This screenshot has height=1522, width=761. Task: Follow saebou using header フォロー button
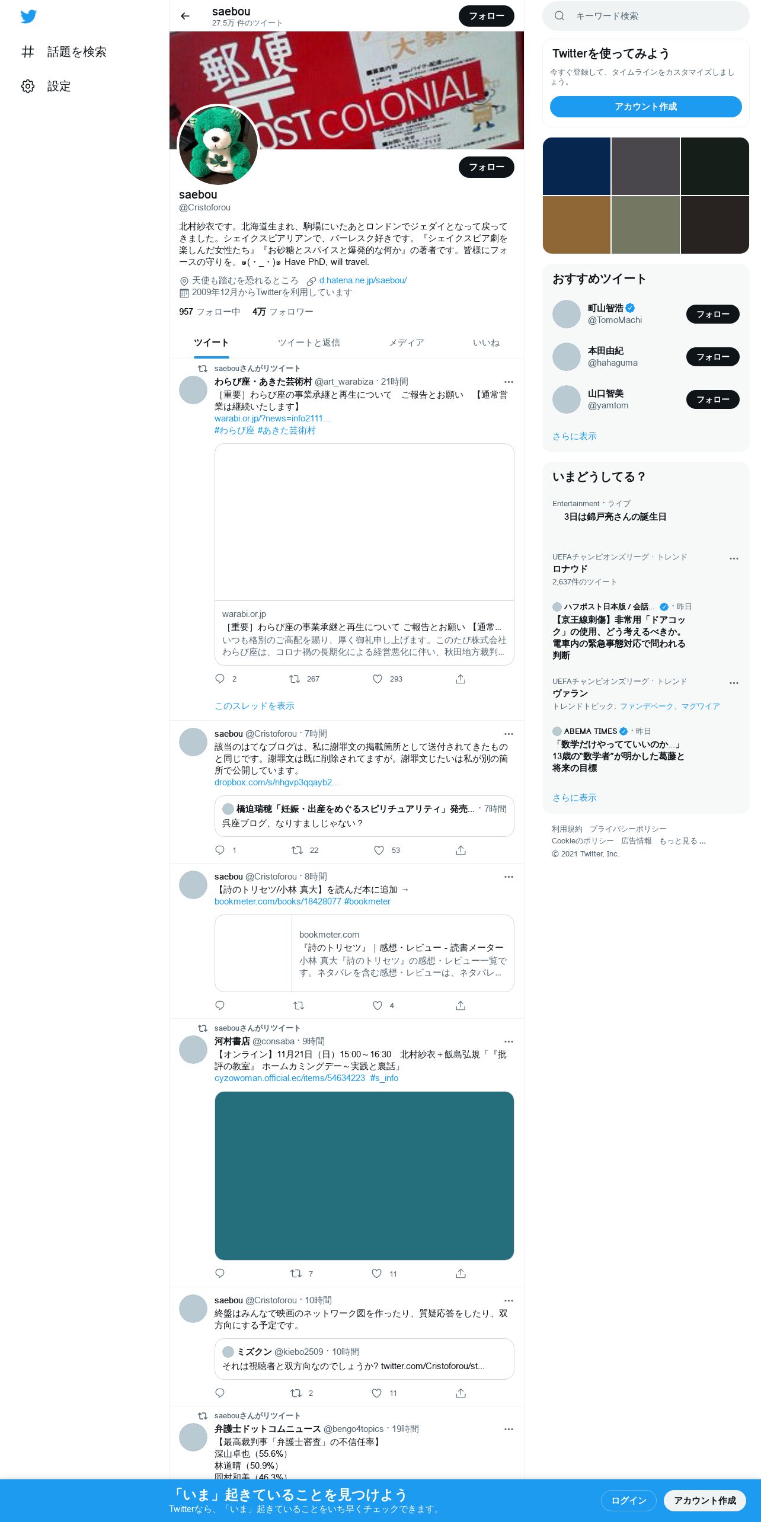[487, 16]
